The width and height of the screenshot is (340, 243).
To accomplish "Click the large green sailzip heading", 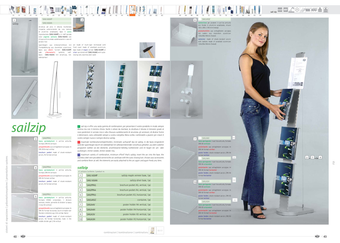I will click(x=29, y=128).
